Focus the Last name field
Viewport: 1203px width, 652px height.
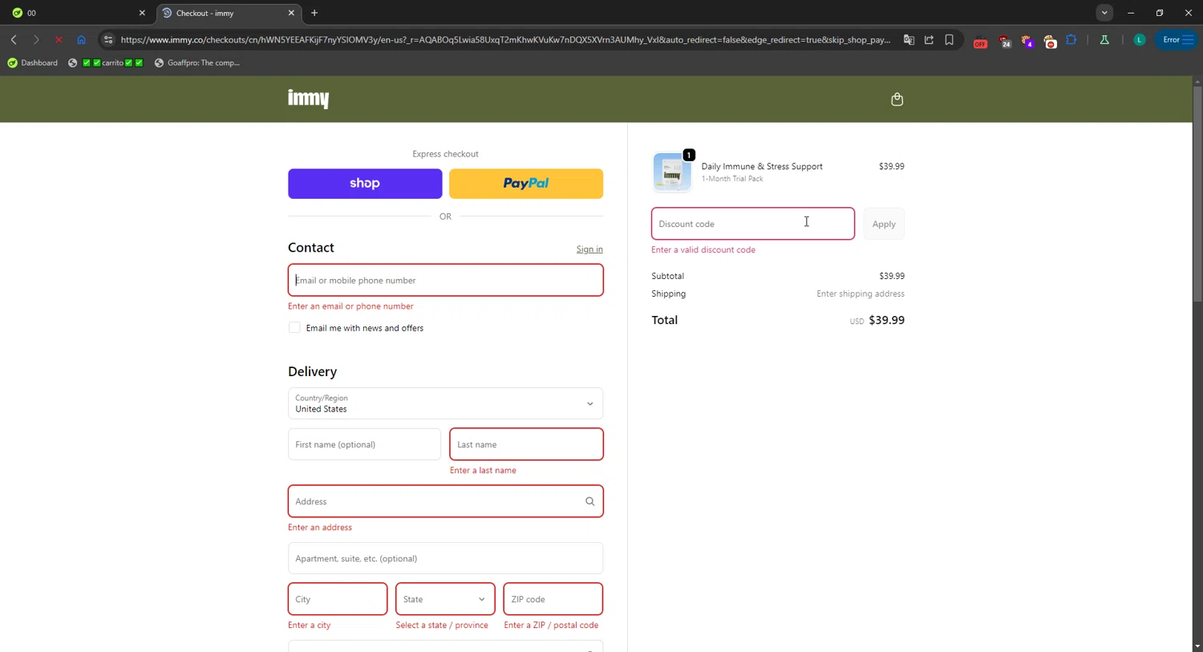click(526, 444)
